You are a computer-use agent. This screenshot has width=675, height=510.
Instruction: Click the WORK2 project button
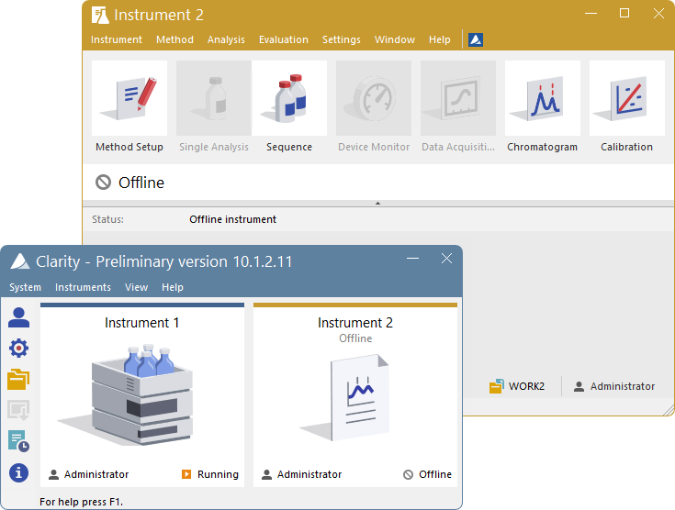(x=517, y=386)
